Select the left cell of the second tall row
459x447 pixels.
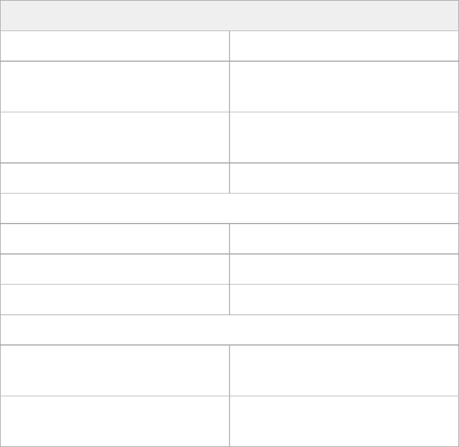point(115,138)
